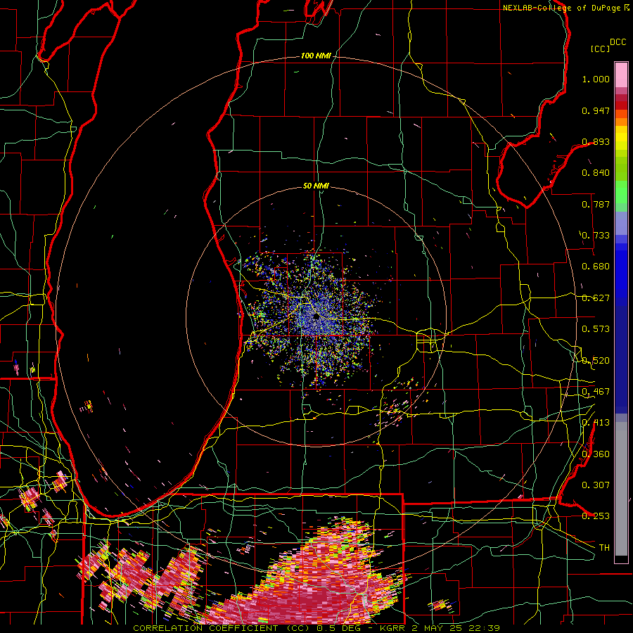This screenshot has width=633, height=633.
Task: Click the 50 NMI range ring label
Action: click(x=316, y=186)
